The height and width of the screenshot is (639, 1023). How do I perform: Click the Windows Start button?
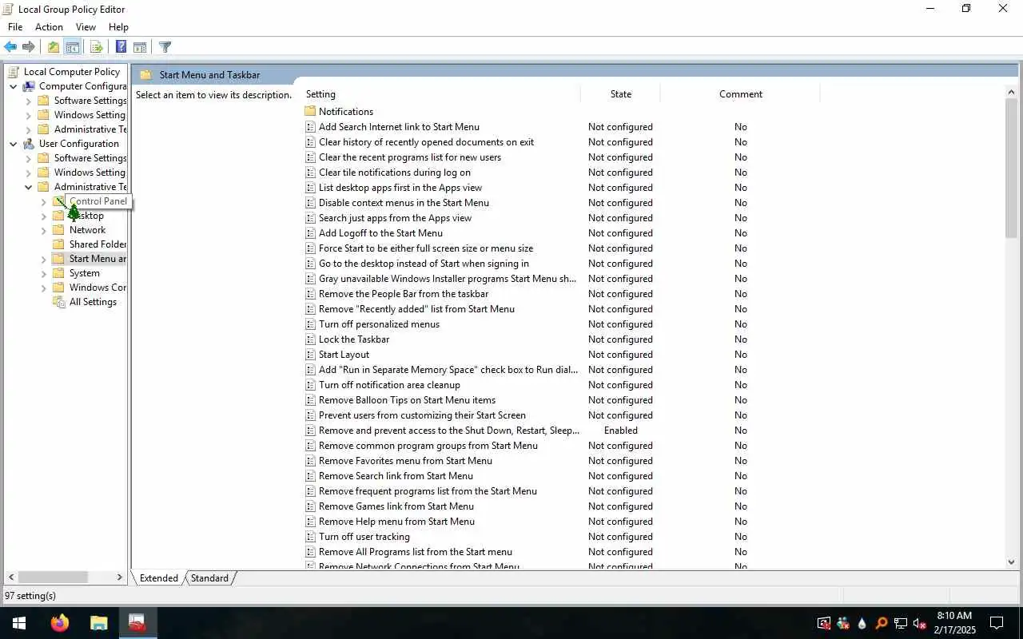[x=19, y=623]
